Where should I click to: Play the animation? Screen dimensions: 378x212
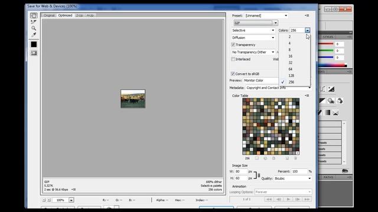pos(288,199)
